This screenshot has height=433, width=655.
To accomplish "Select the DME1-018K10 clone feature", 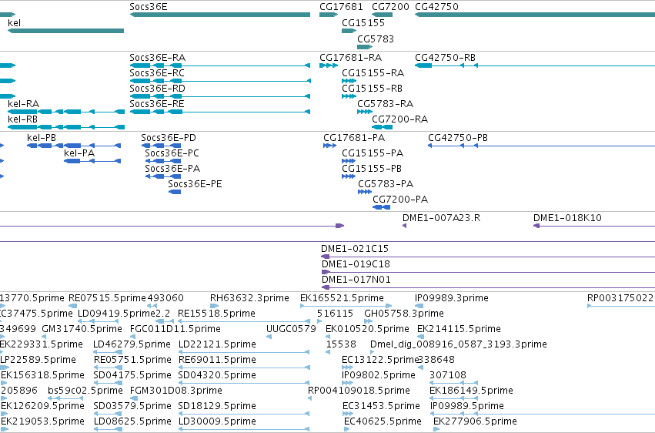I will point(594,226).
